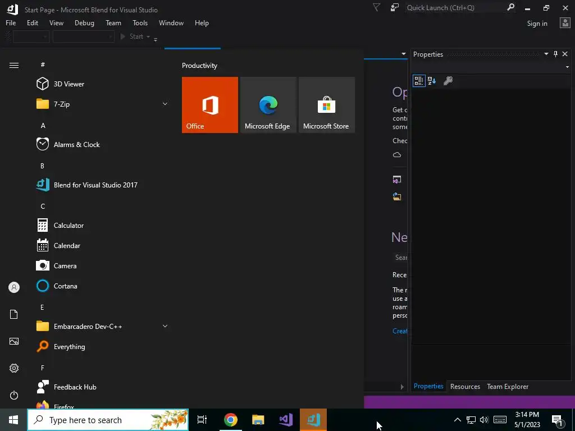Open the document tab list dropdown arrow

(x=404, y=54)
